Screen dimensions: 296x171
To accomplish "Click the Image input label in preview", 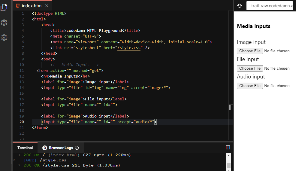I will [251, 42].
